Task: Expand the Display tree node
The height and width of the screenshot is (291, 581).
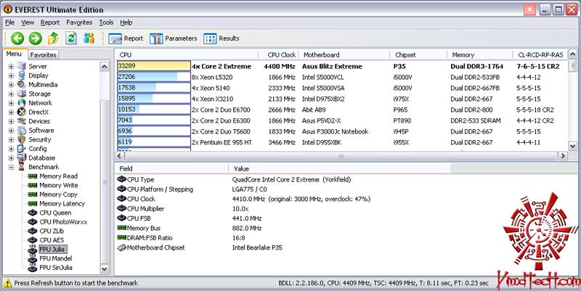Action: pyautogui.click(x=11, y=75)
